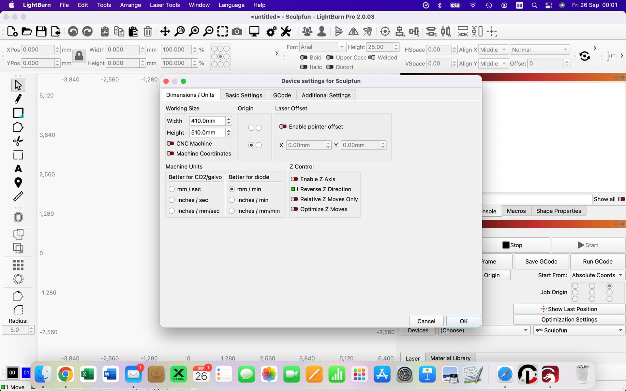Open the Measure ruler tool
Image resolution: width=626 pixels, height=391 pixels.
[x=18, y=196]
